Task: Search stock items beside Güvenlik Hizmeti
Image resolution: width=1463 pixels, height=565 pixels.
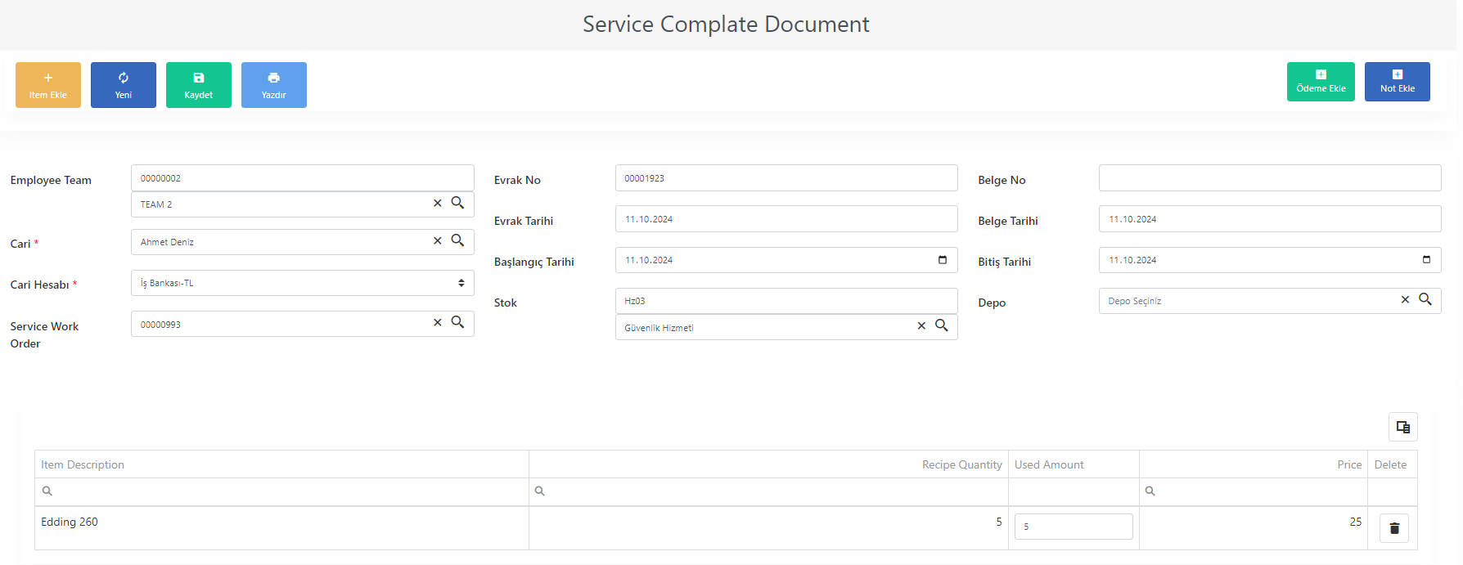Action: point(942,325)
